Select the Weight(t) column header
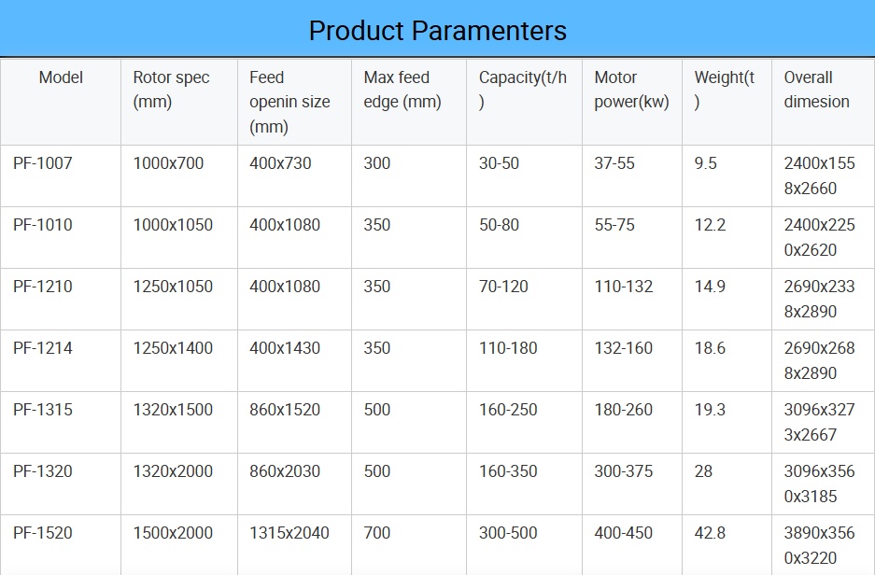 pyautogui.click(x=724, y=90)
